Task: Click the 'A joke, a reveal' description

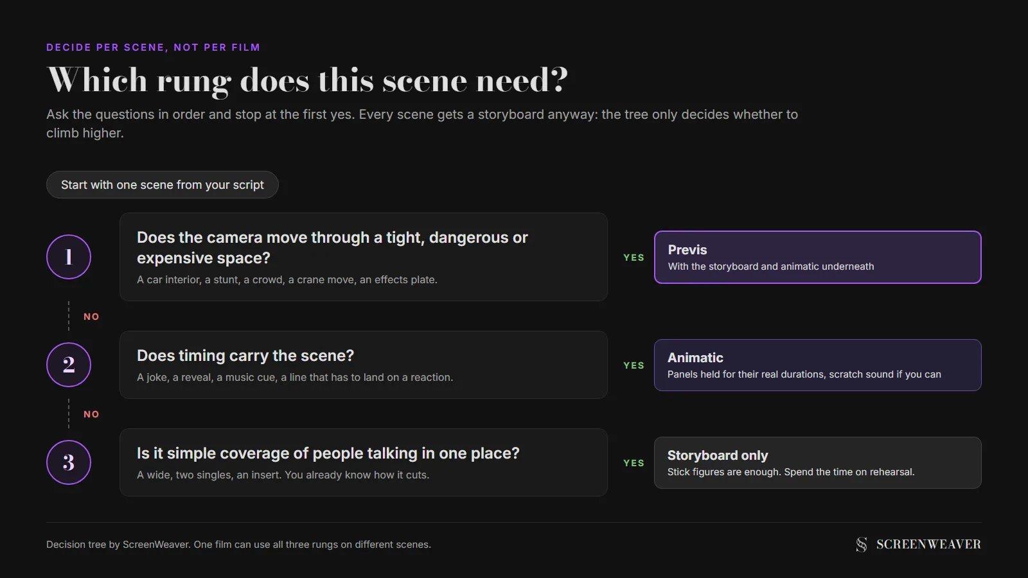Action: [x=295, y=378]
